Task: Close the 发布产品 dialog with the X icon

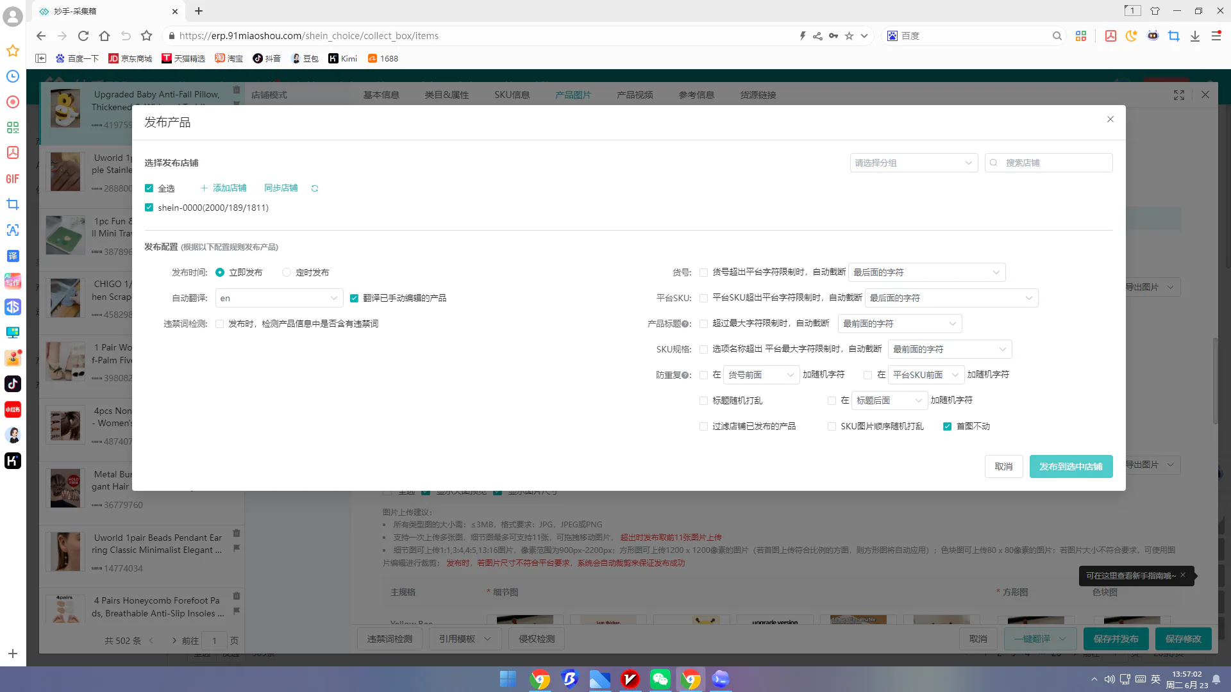Action: point(1110,119)
